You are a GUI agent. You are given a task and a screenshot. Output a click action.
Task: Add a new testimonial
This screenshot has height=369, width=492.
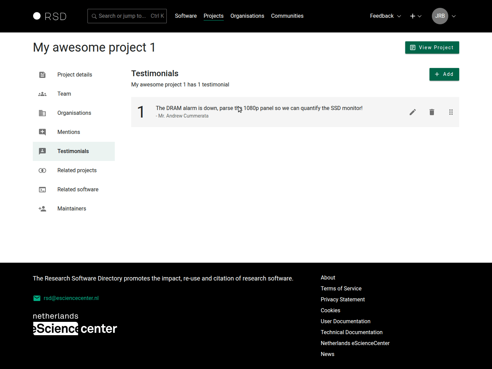[x=444, y=74]
